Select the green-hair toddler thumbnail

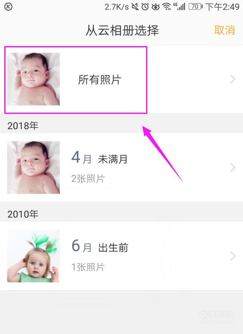coord(33,256)
